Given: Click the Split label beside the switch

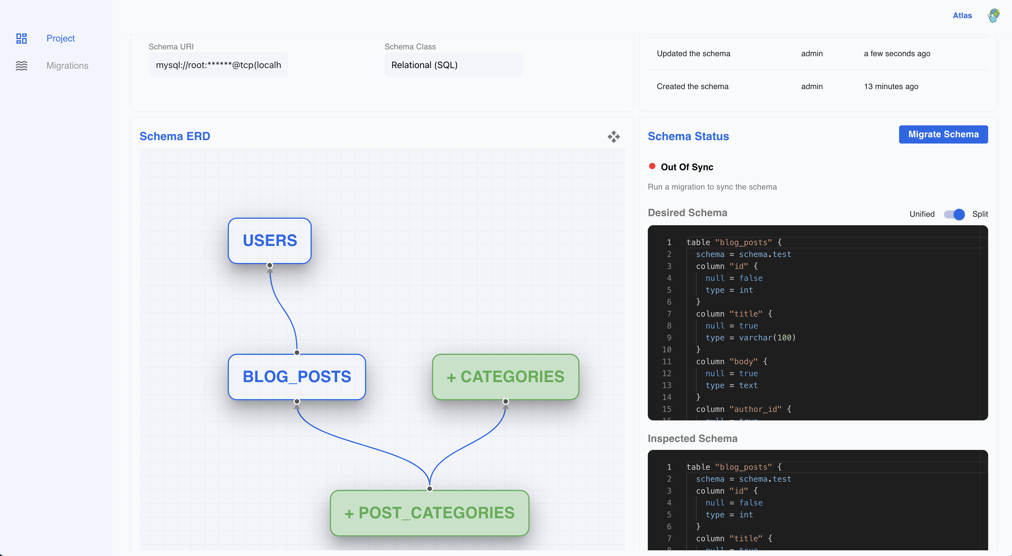Looking at the screenshot, I should (980, 214).
